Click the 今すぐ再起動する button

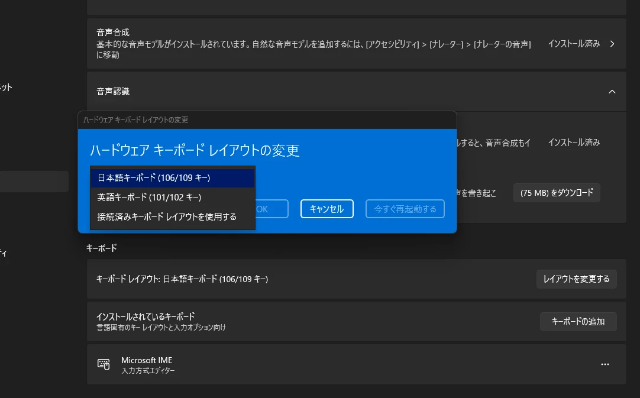pyautogui.click(x=405, y=209)
